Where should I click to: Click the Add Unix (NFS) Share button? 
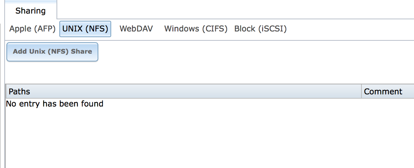click(52, 52)
